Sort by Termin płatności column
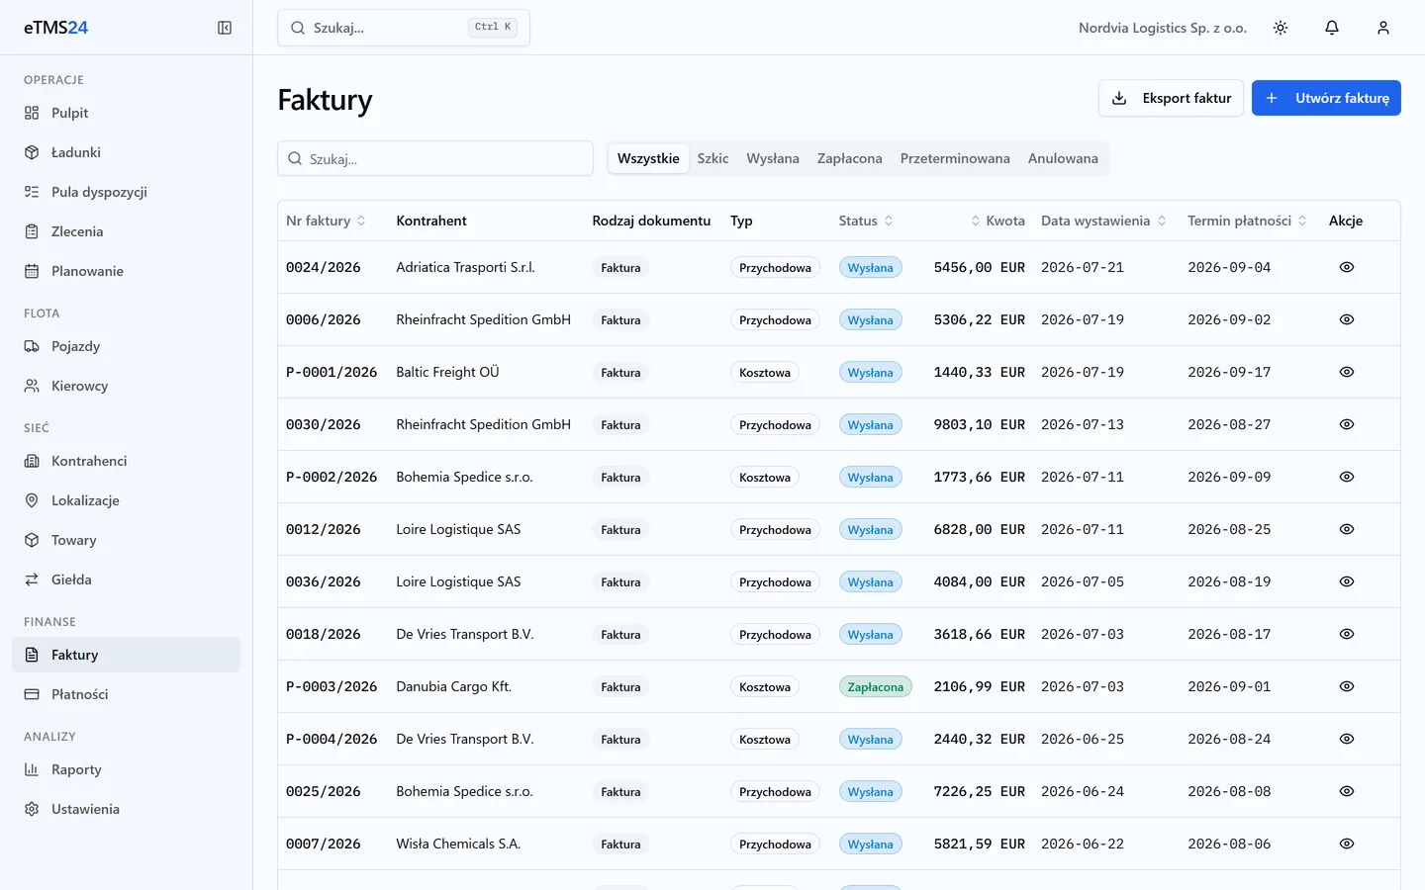The height and width of the screenshot is (890, 1425). [x=1247, y=221]
